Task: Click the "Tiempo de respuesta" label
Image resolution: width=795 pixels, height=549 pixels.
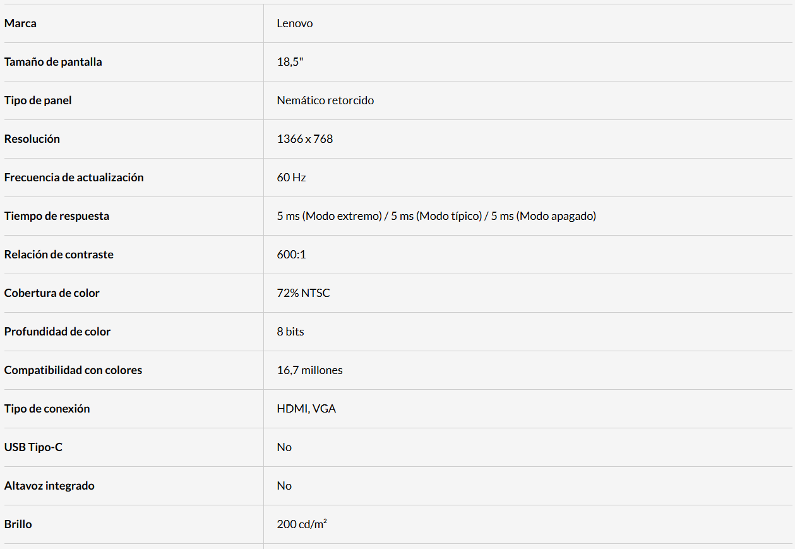Action: pos(57,216)
